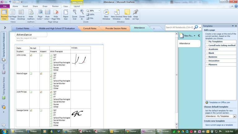
Task: Toggle John Jones Present checkbox
Action: click(x=31, y=55)
